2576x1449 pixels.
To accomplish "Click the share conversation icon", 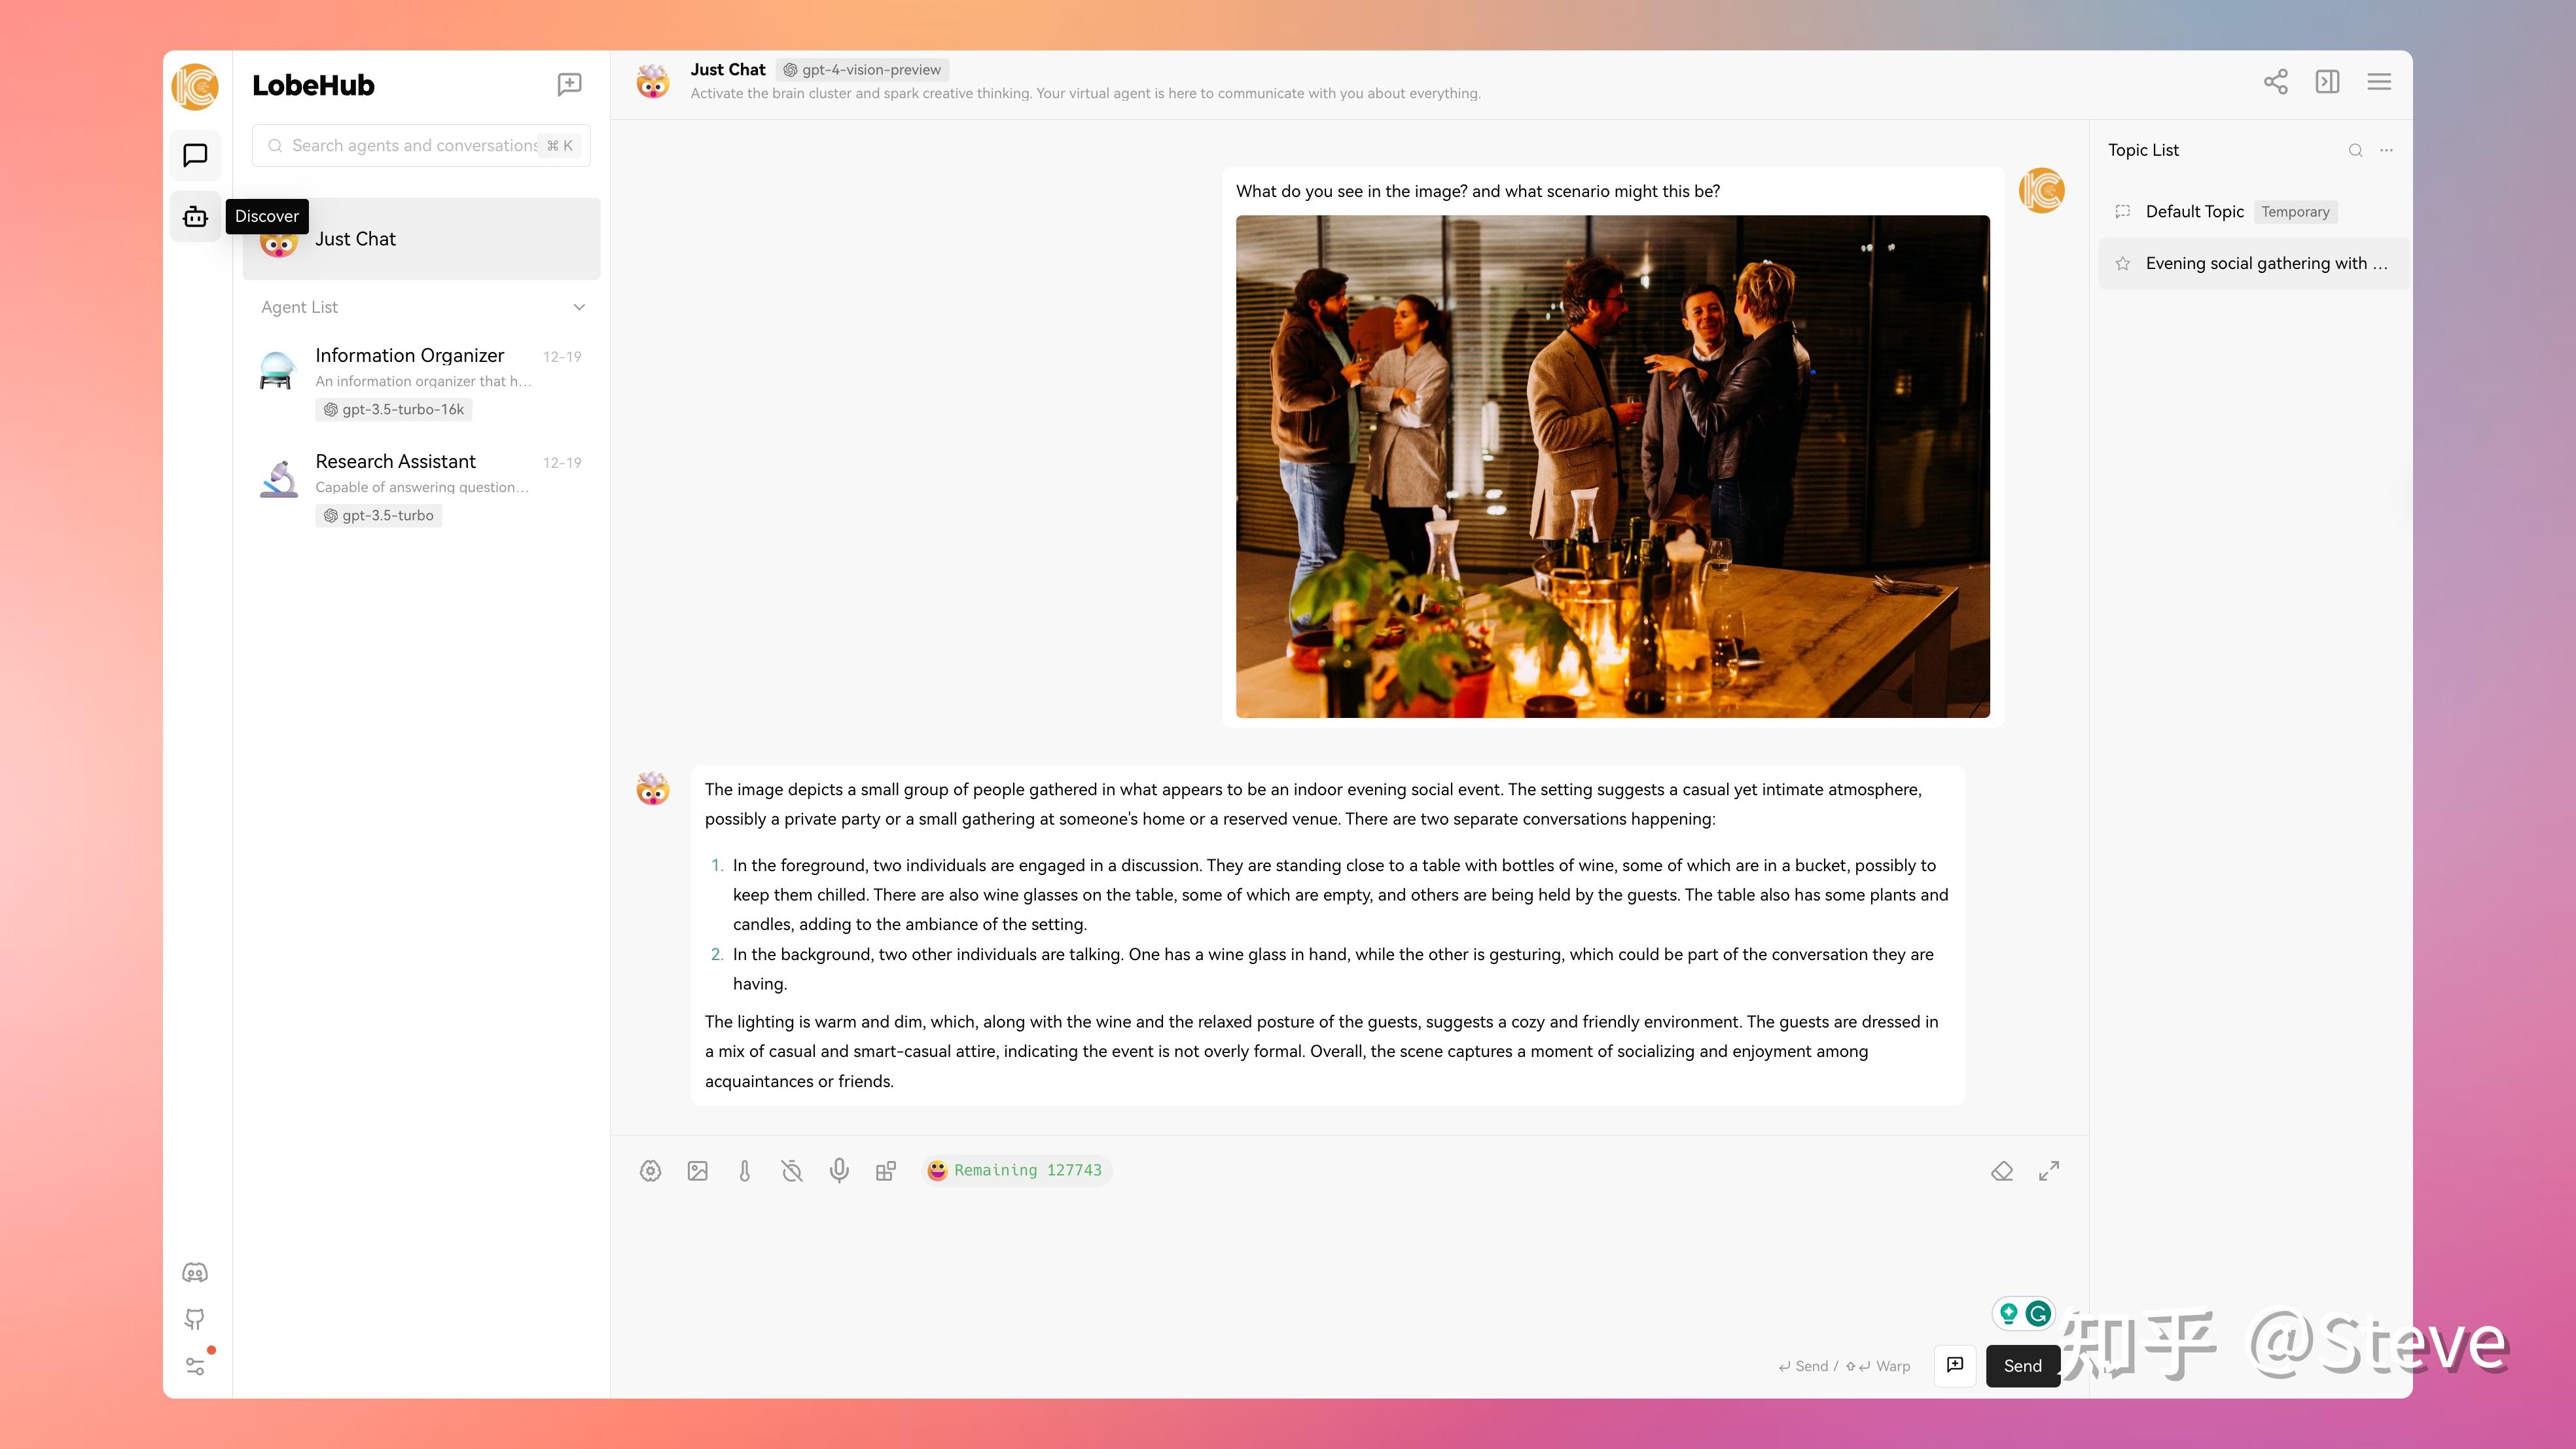I will [2275, 82].
